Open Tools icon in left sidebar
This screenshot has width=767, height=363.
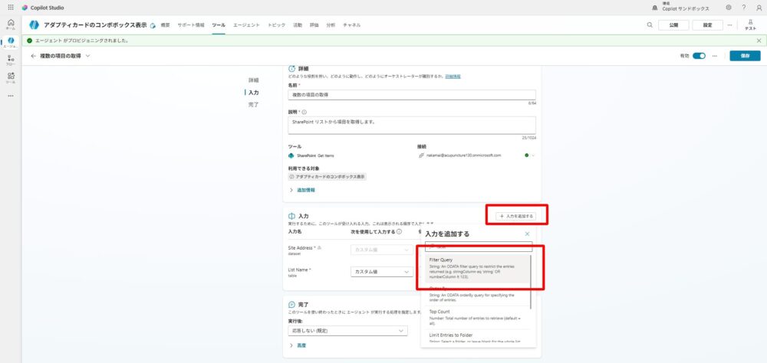[x=10, y=77]
